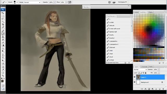
Task: Select the History Brush tool
Action: point(3,40)
